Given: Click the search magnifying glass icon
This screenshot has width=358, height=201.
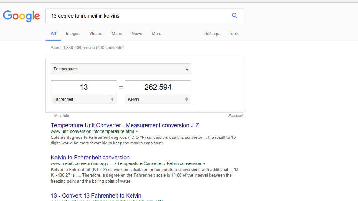Looking at the screenshot, I should [234, 15].
